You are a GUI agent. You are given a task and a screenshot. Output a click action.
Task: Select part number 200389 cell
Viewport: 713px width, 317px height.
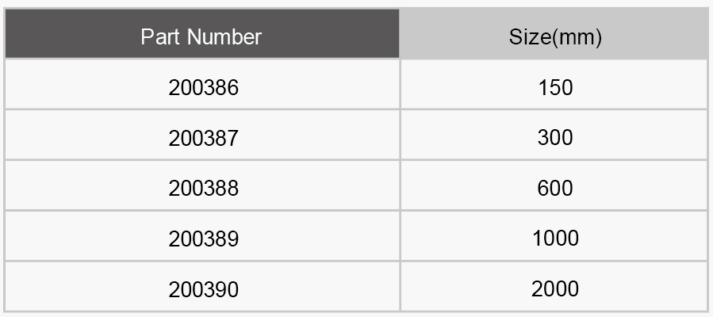coord(202,235)
